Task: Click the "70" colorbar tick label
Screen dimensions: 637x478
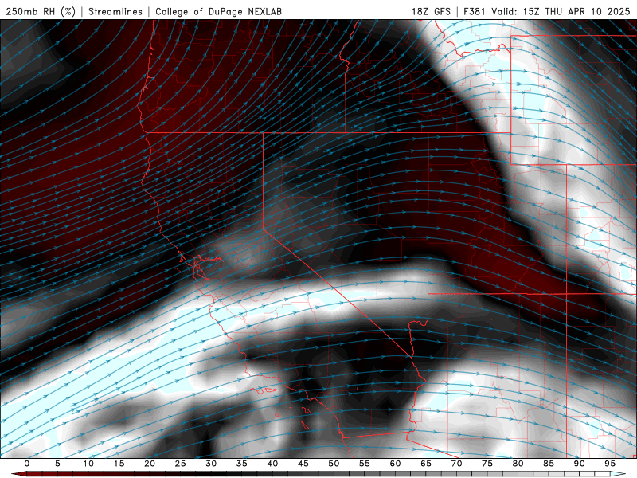Action: tap(456, 464)
